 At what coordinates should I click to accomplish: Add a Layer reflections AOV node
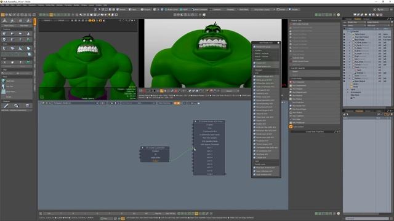[266, 171]
